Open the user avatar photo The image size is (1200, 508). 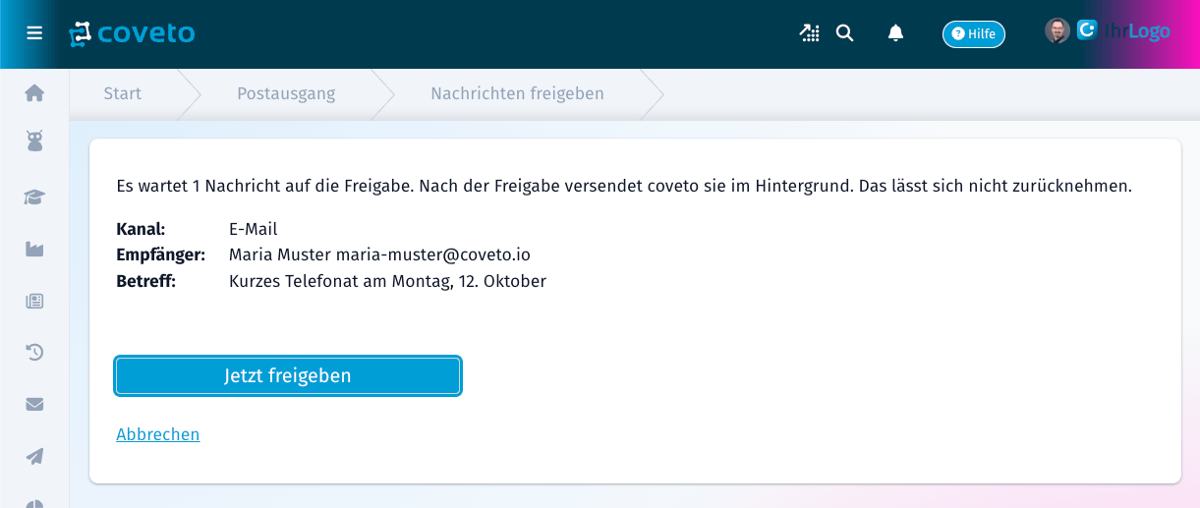[x=1057, y=30]
